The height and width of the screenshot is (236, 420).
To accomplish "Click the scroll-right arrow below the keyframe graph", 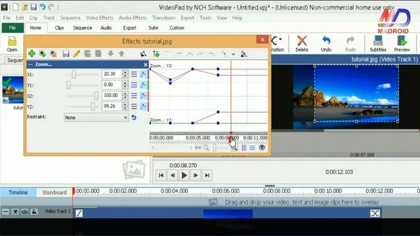I will pos(191,147).
